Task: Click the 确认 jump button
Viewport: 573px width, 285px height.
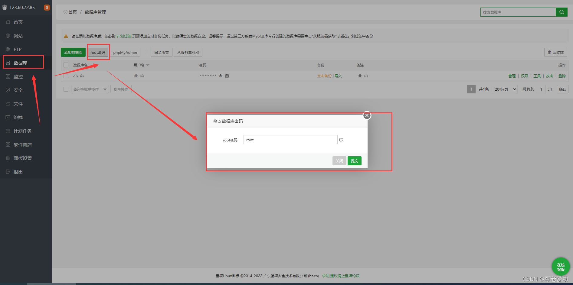Action: (563, 89)
